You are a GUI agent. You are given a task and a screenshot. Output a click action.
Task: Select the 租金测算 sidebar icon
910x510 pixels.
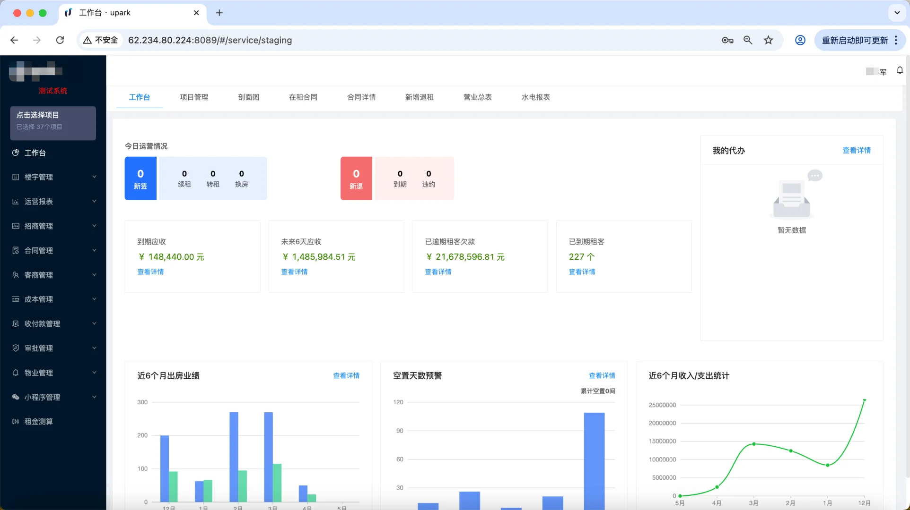(x=16, y=421)
